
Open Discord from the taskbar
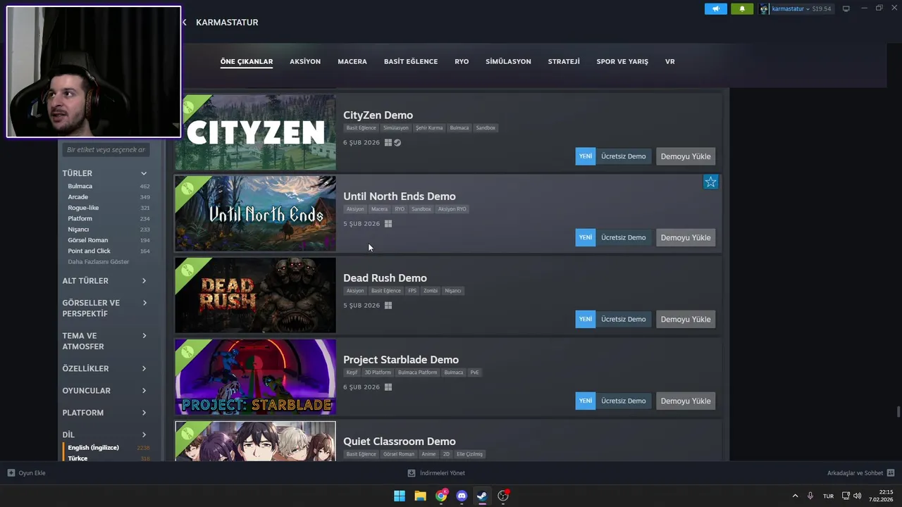[462, 496]
